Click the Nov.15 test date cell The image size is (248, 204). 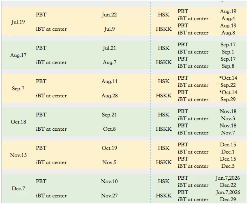(x=18, y=155)
